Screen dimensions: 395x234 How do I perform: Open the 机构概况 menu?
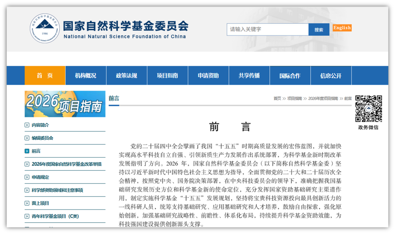point(86,75)
